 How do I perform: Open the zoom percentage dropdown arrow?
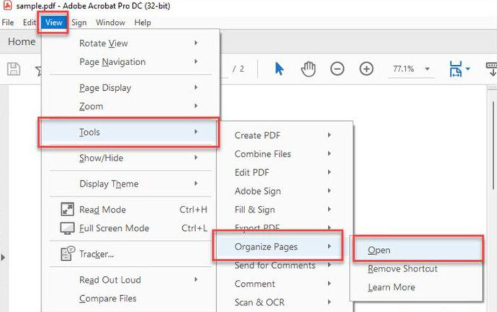427,68
